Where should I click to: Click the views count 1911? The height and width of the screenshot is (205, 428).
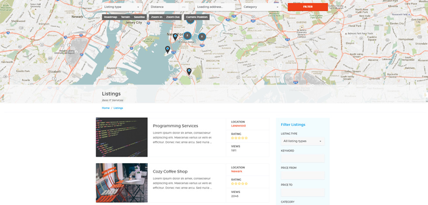point(234,150)
